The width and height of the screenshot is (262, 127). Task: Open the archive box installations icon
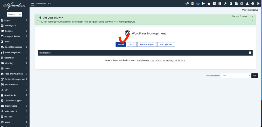[x=214, y=4]
